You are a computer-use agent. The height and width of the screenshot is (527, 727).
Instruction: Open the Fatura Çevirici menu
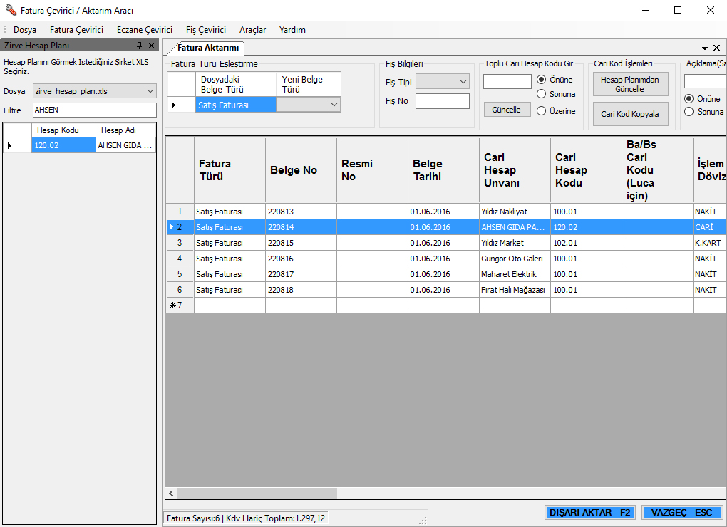coord(76,30)
